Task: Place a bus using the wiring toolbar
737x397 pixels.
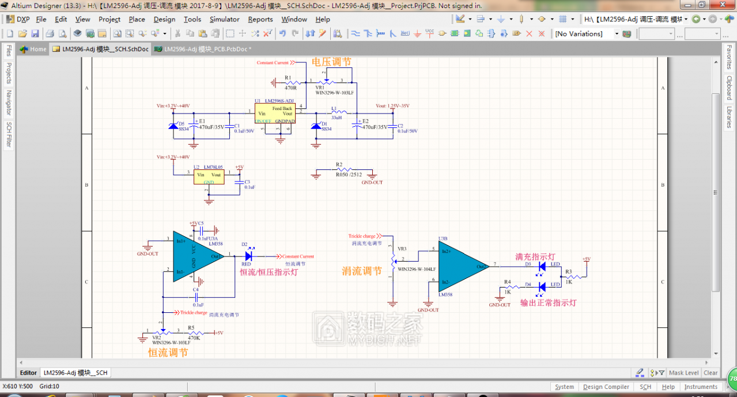Action: click(368, 34)
